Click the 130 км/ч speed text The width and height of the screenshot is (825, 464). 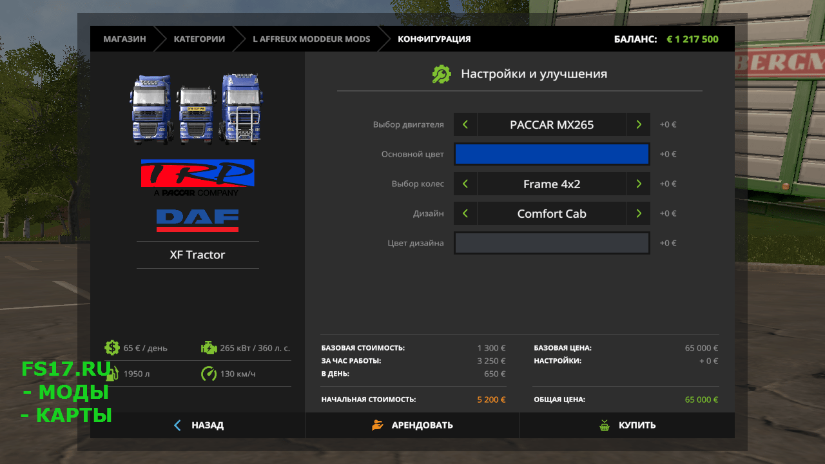click(237, 374)
